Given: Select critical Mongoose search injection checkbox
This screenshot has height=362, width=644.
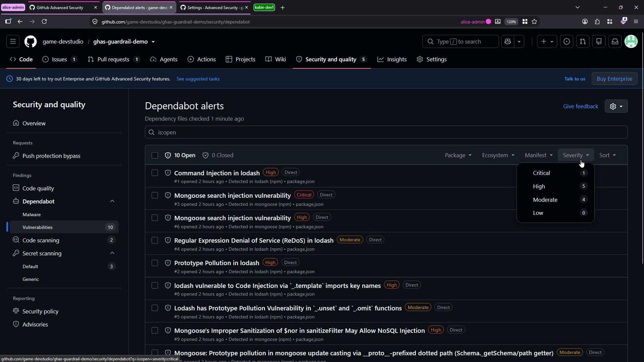Looking at the screenshot, I should tap(155, 195).
